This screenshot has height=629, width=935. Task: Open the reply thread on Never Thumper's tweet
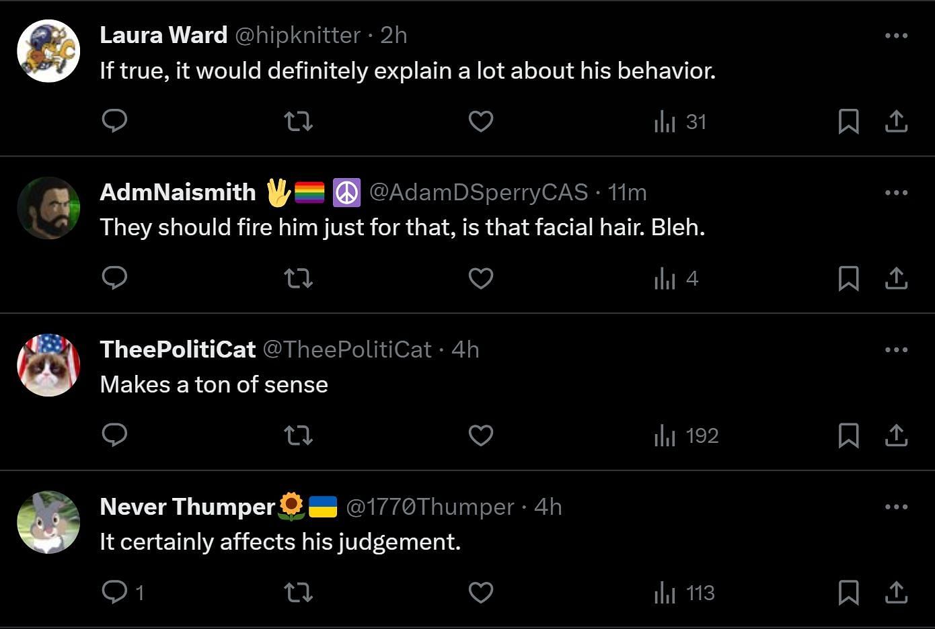pyautogui.click(x=122, y=592)
